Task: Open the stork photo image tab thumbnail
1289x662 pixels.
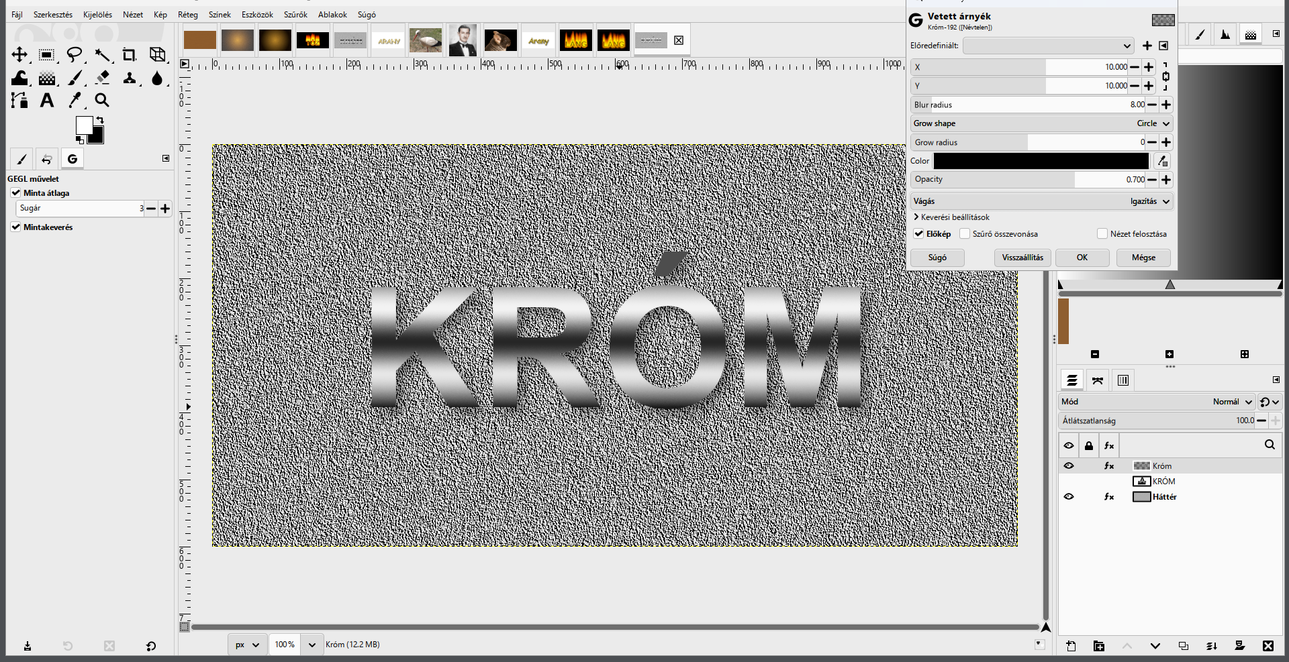Action: (426, 40)
